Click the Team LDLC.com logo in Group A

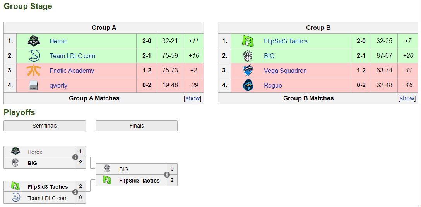tap(34, 56)
